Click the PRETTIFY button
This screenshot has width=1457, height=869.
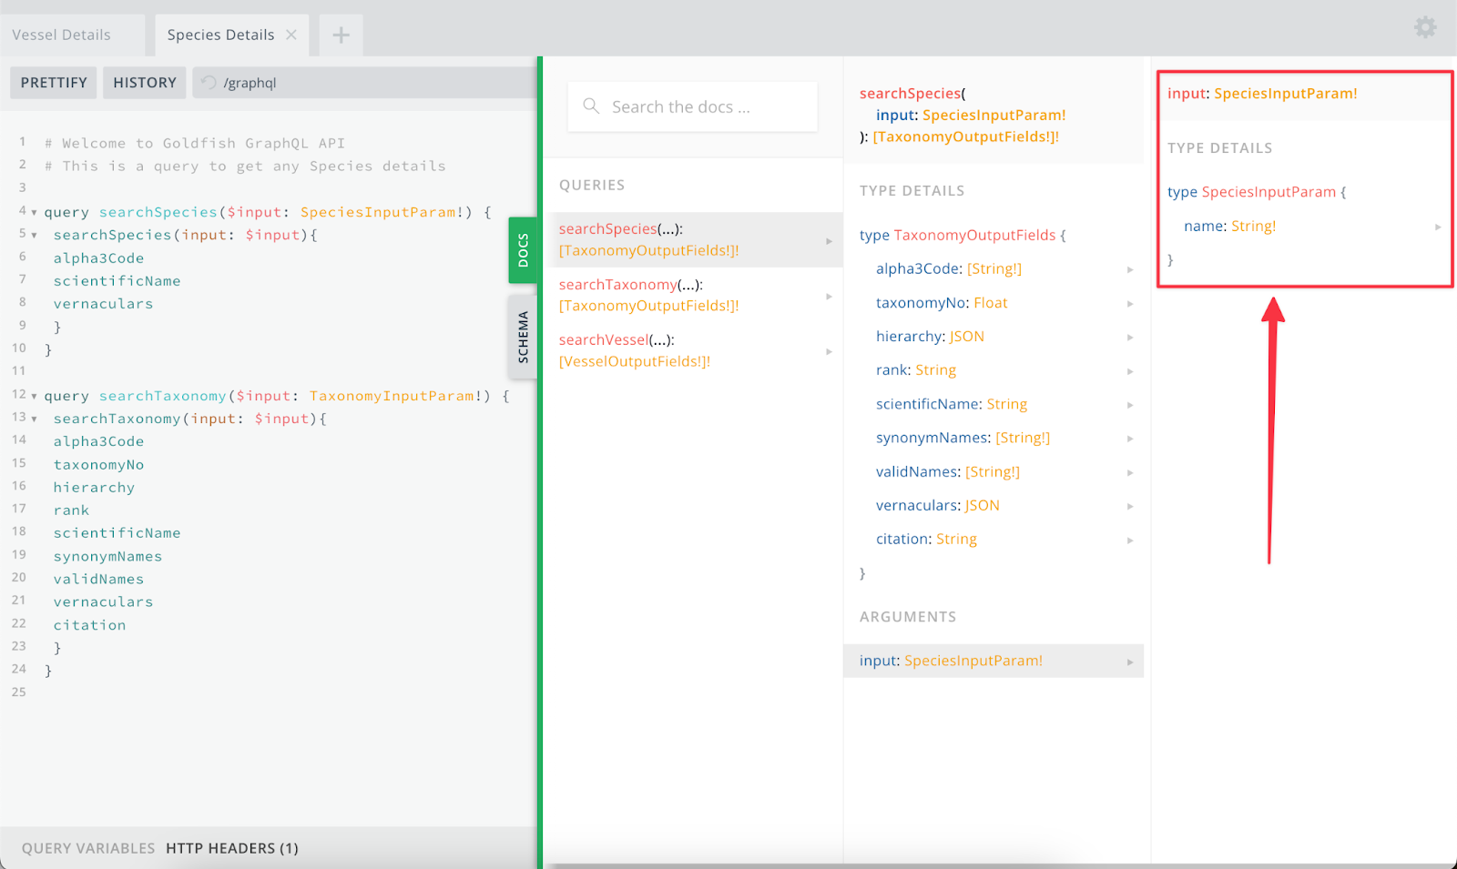click(54, 83)
